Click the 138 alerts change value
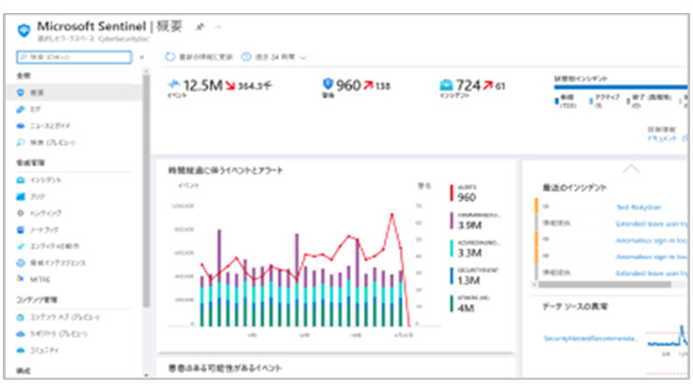This screenshot has width=693, height=390. [383, 86]
